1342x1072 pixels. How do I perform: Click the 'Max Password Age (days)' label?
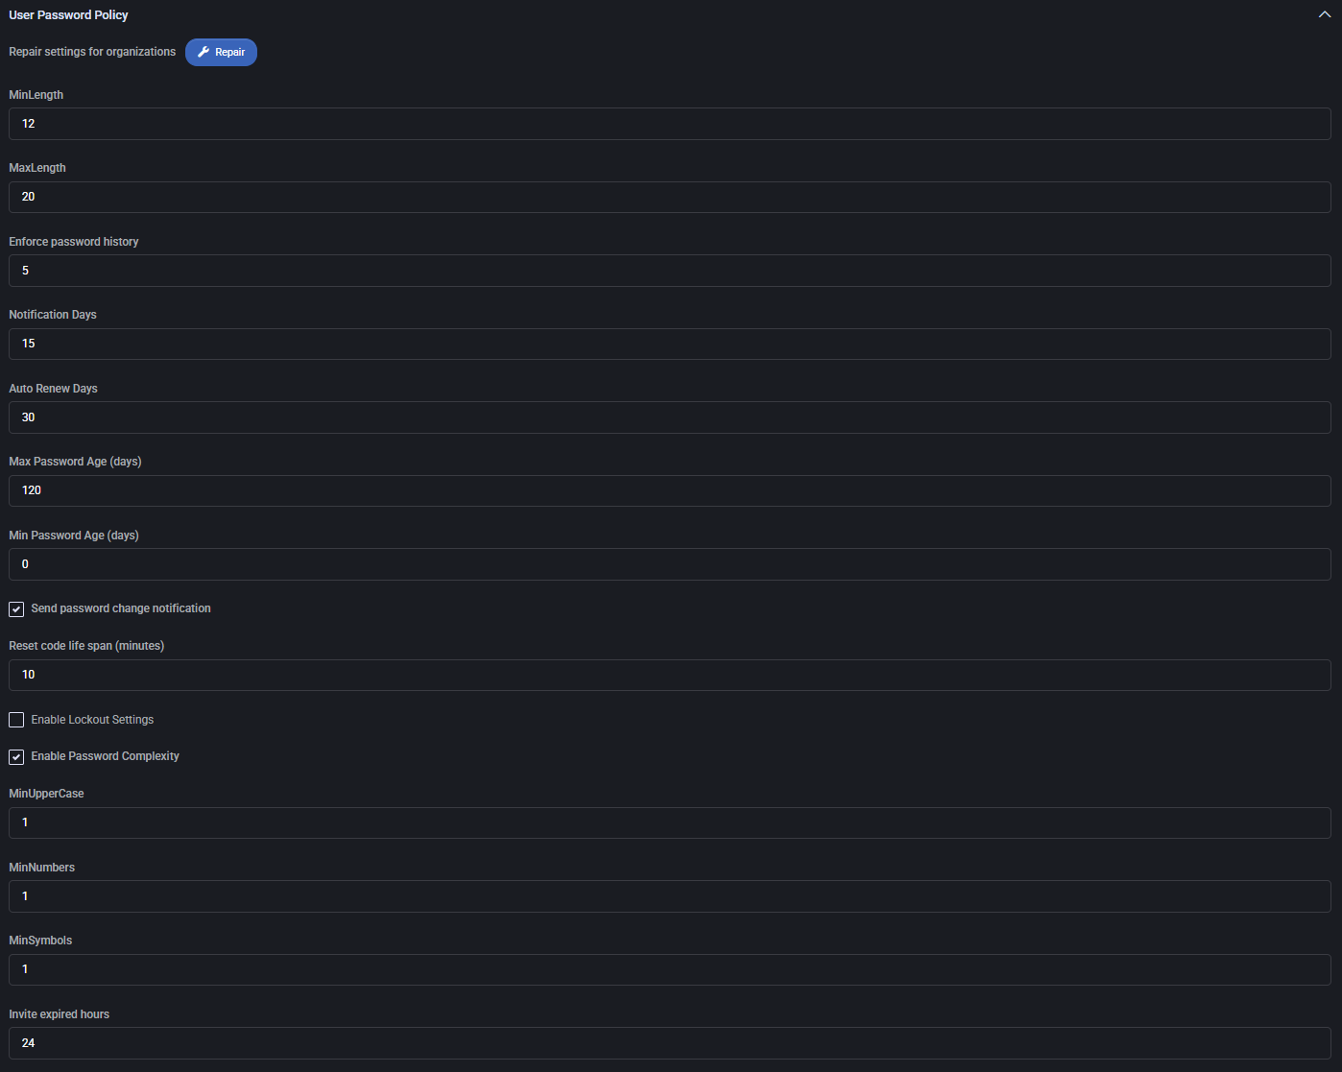[75, 462]
